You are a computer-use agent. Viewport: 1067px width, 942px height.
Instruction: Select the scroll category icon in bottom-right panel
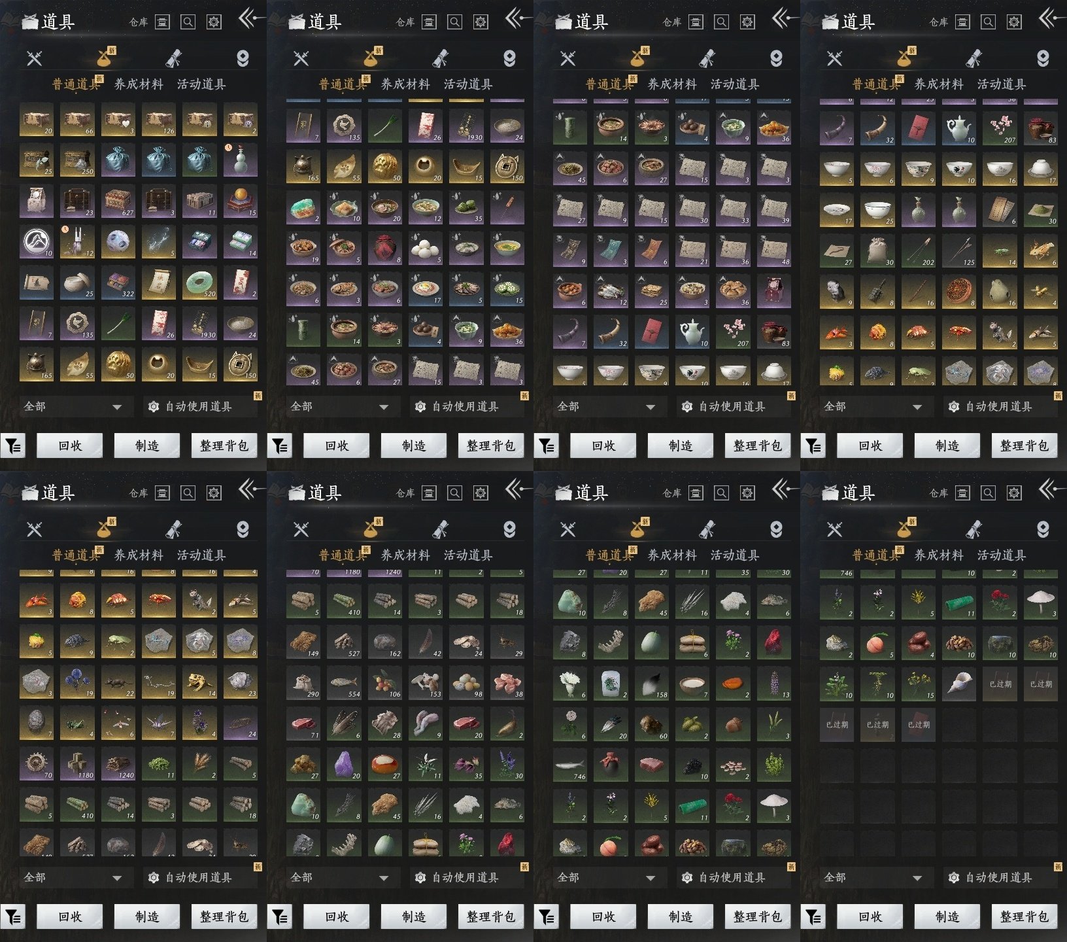(974, 529)
